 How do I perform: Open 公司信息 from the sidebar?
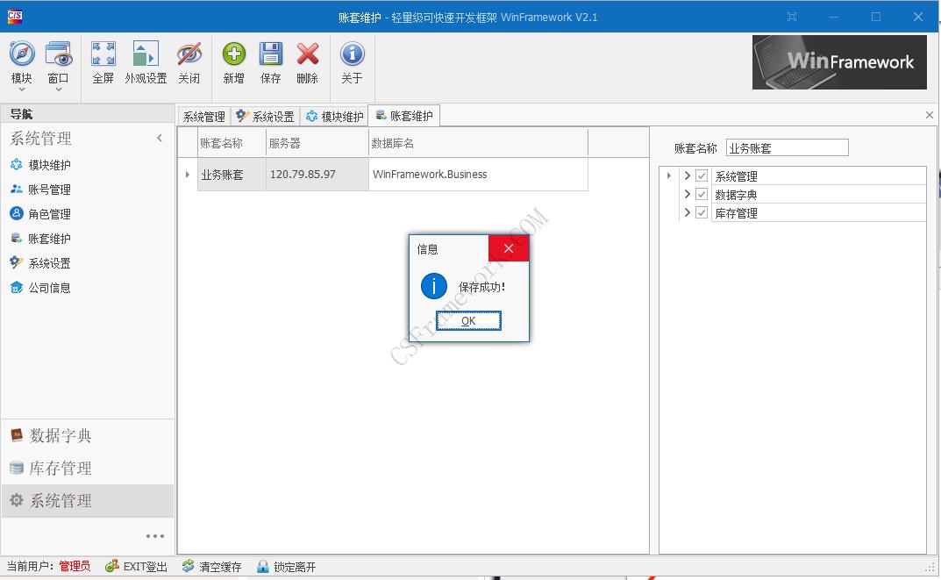51,287
